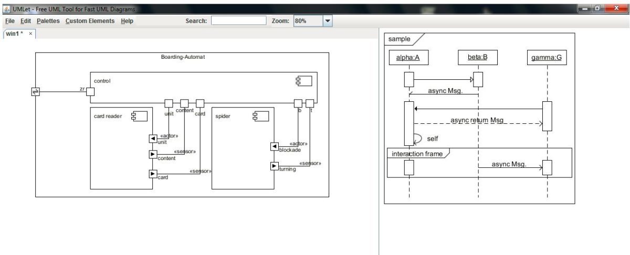
Task: Open the Zoom dropdown arrow
Action: (328, 21)
